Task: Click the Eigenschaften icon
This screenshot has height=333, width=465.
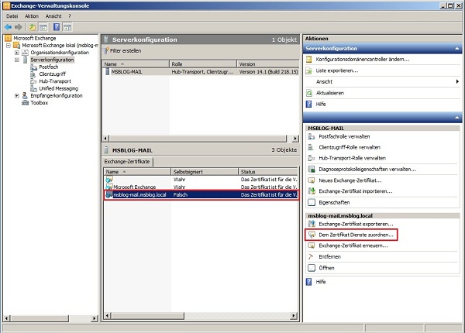Action: (x=312, y=202)
